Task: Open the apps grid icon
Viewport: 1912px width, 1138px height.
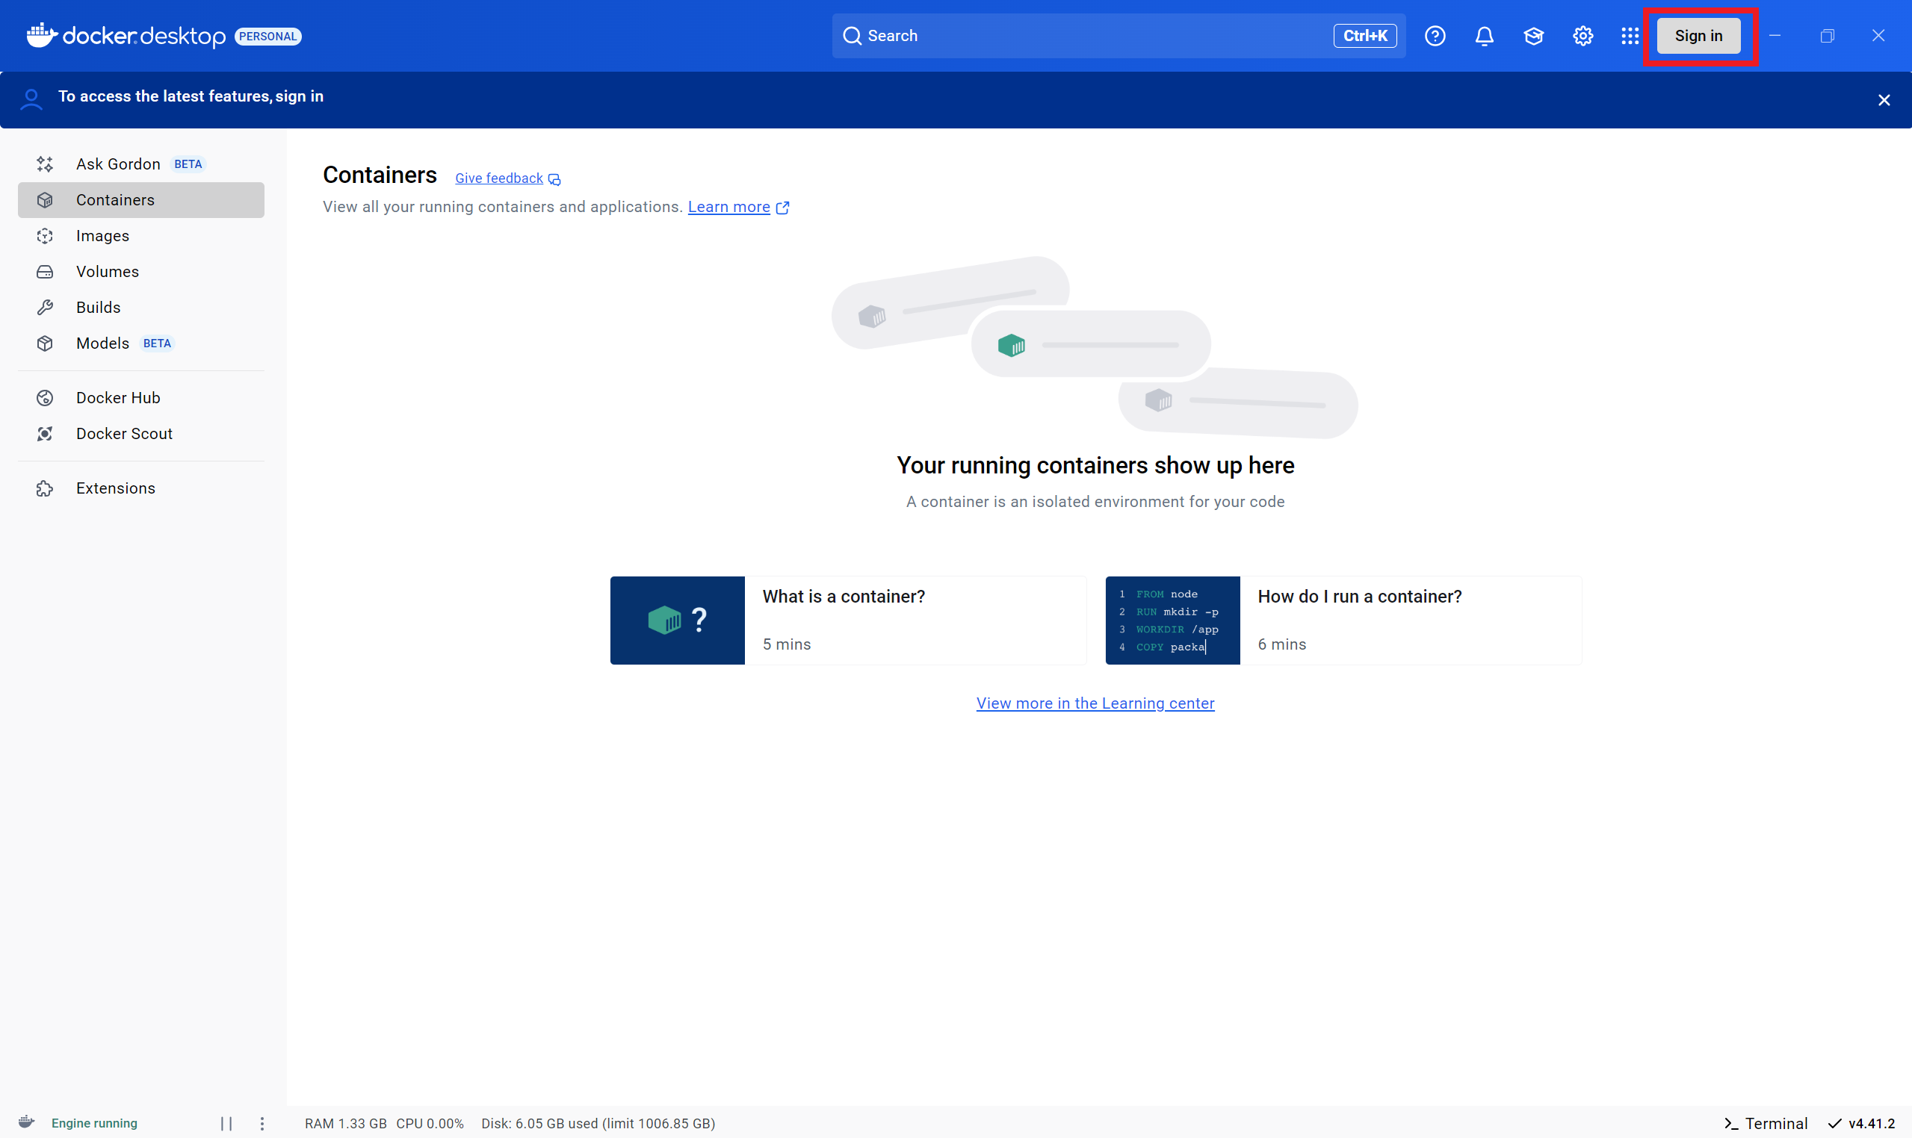Action: [1630, 36]
